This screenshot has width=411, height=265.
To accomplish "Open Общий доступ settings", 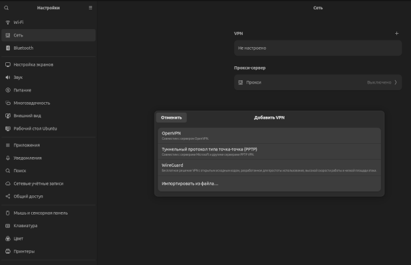I will tap(48, 196).
